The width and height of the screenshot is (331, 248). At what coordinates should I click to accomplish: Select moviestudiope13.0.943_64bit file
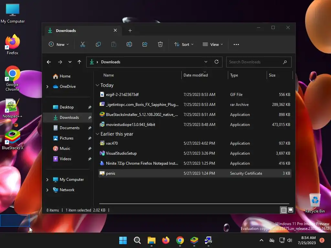[x=195, y=125]
